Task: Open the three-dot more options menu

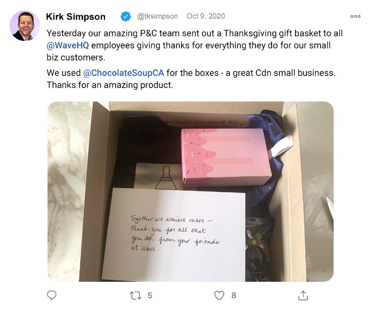Action: click(355, 16)
